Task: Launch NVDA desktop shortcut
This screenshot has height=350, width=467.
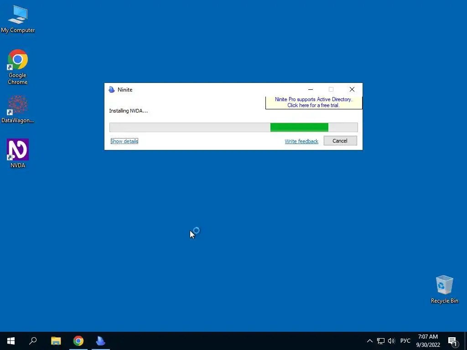Action: coord(18,154)
